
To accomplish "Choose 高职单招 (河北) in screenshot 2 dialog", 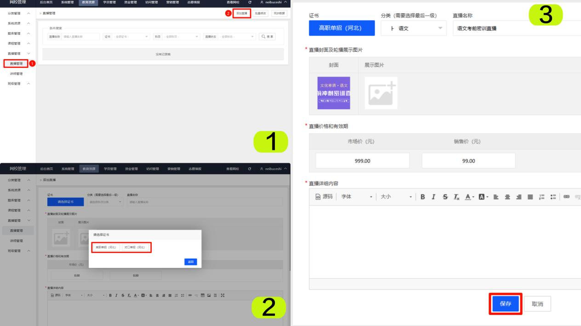I will pyautogui.click(x=106, y=247).
